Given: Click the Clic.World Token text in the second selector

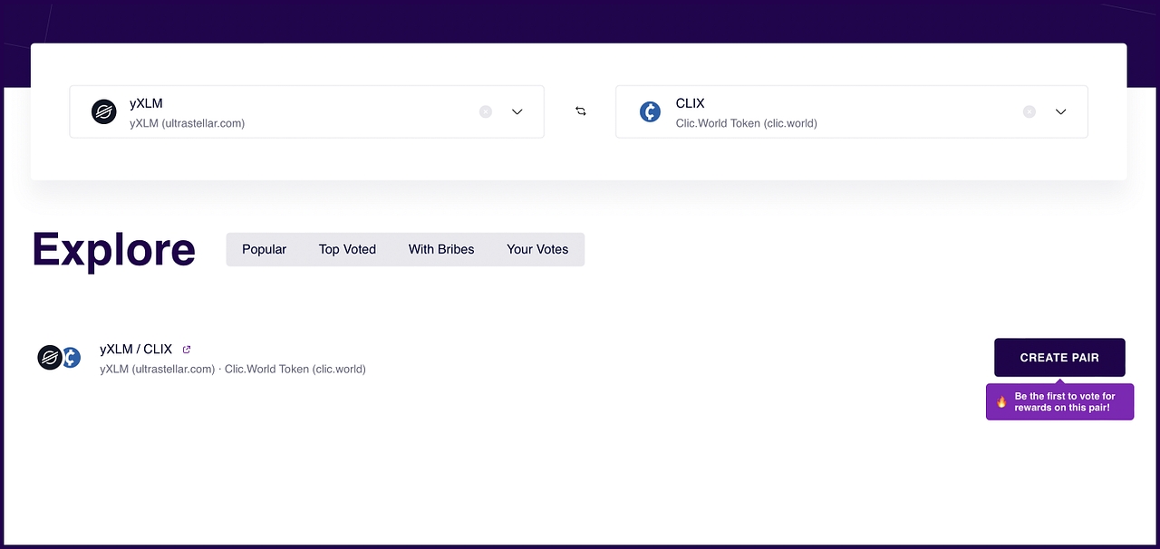Looking at the screenshot, I should [746, 123].
